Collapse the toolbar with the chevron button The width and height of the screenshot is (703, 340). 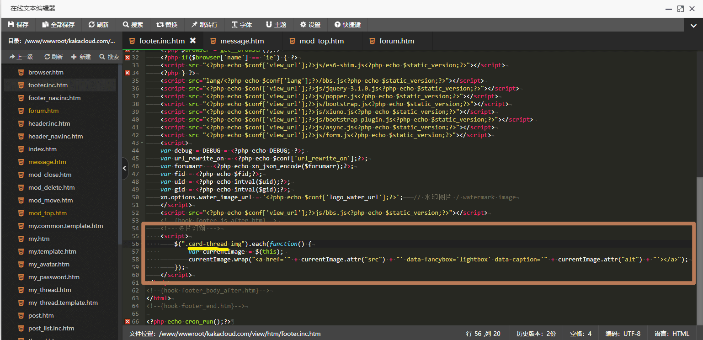(x=693, y=26)
